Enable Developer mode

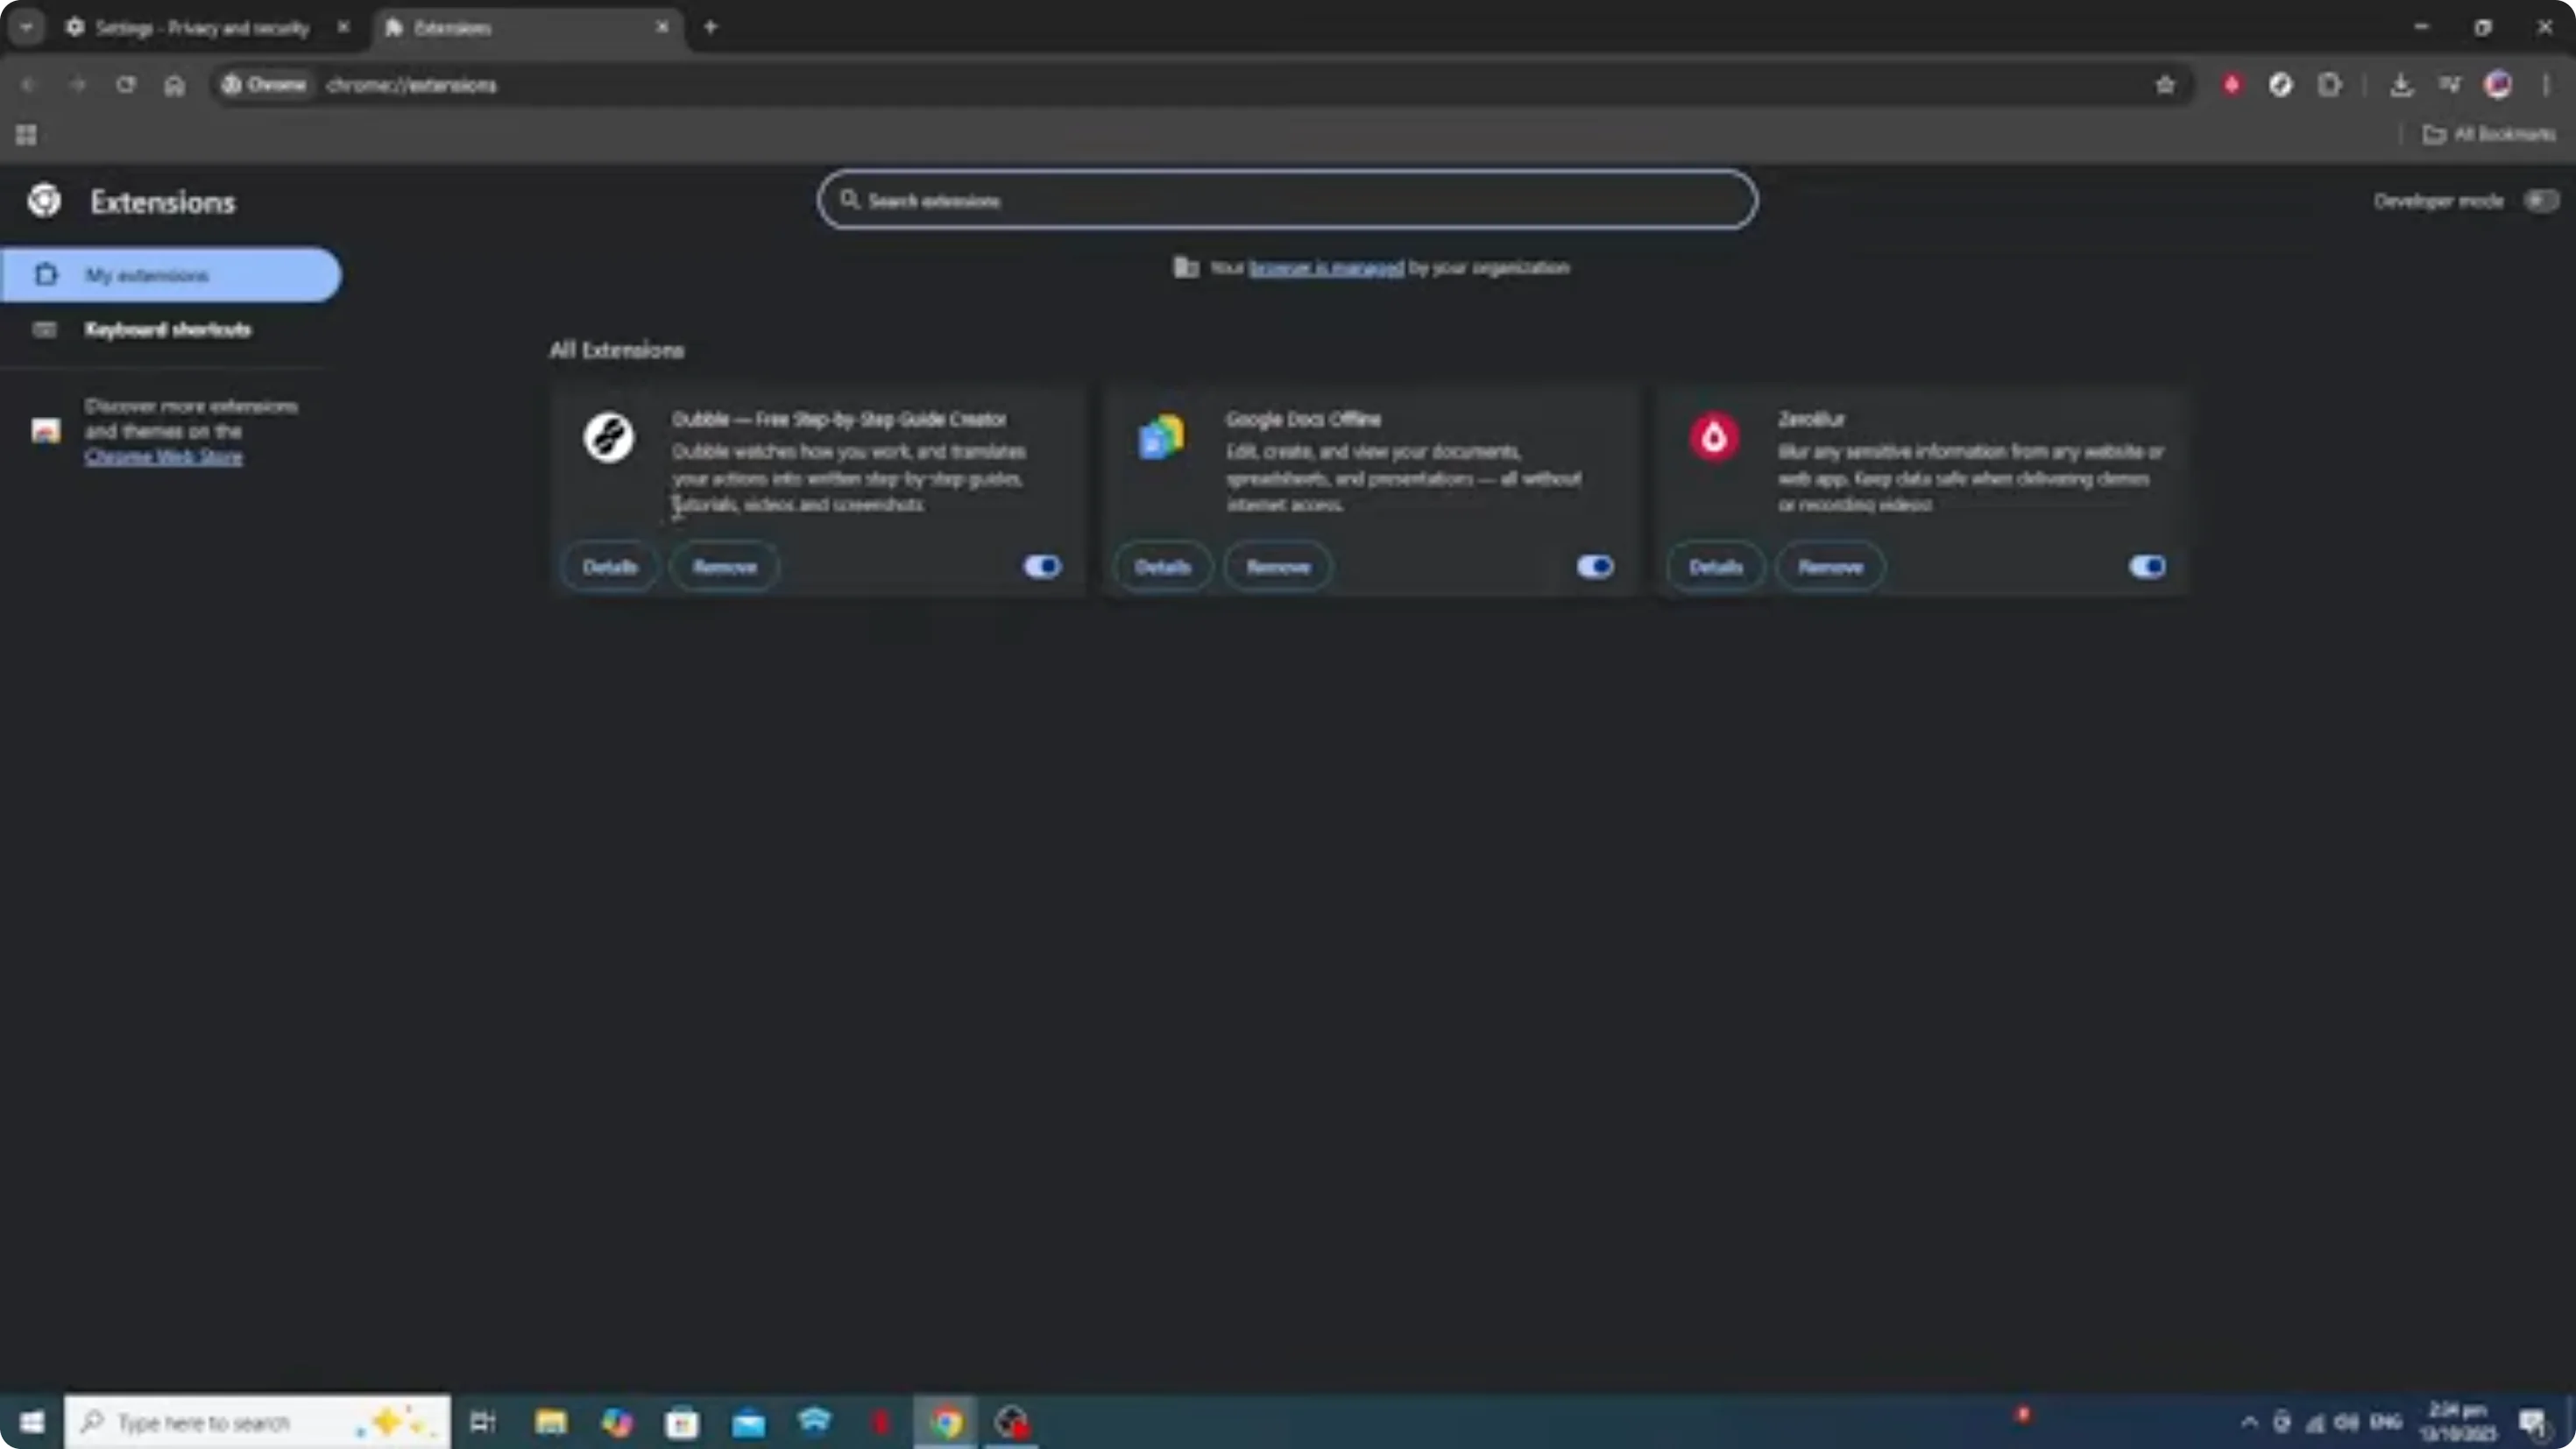click(2540, 200)
